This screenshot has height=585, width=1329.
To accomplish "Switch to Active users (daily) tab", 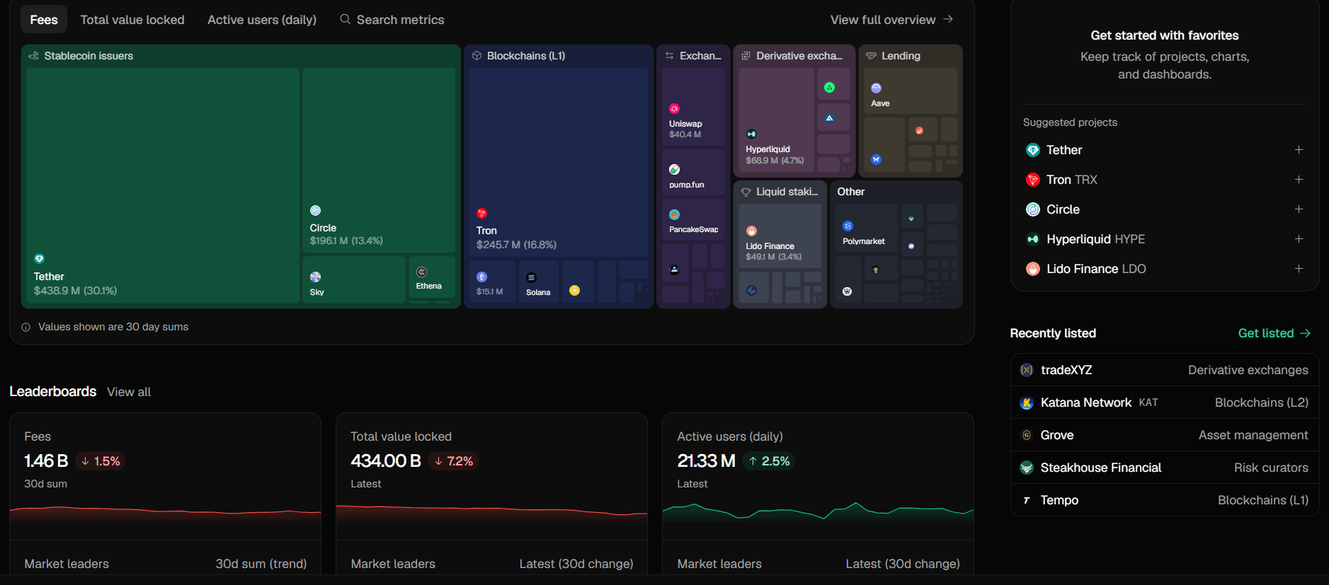I will (262, 20).
